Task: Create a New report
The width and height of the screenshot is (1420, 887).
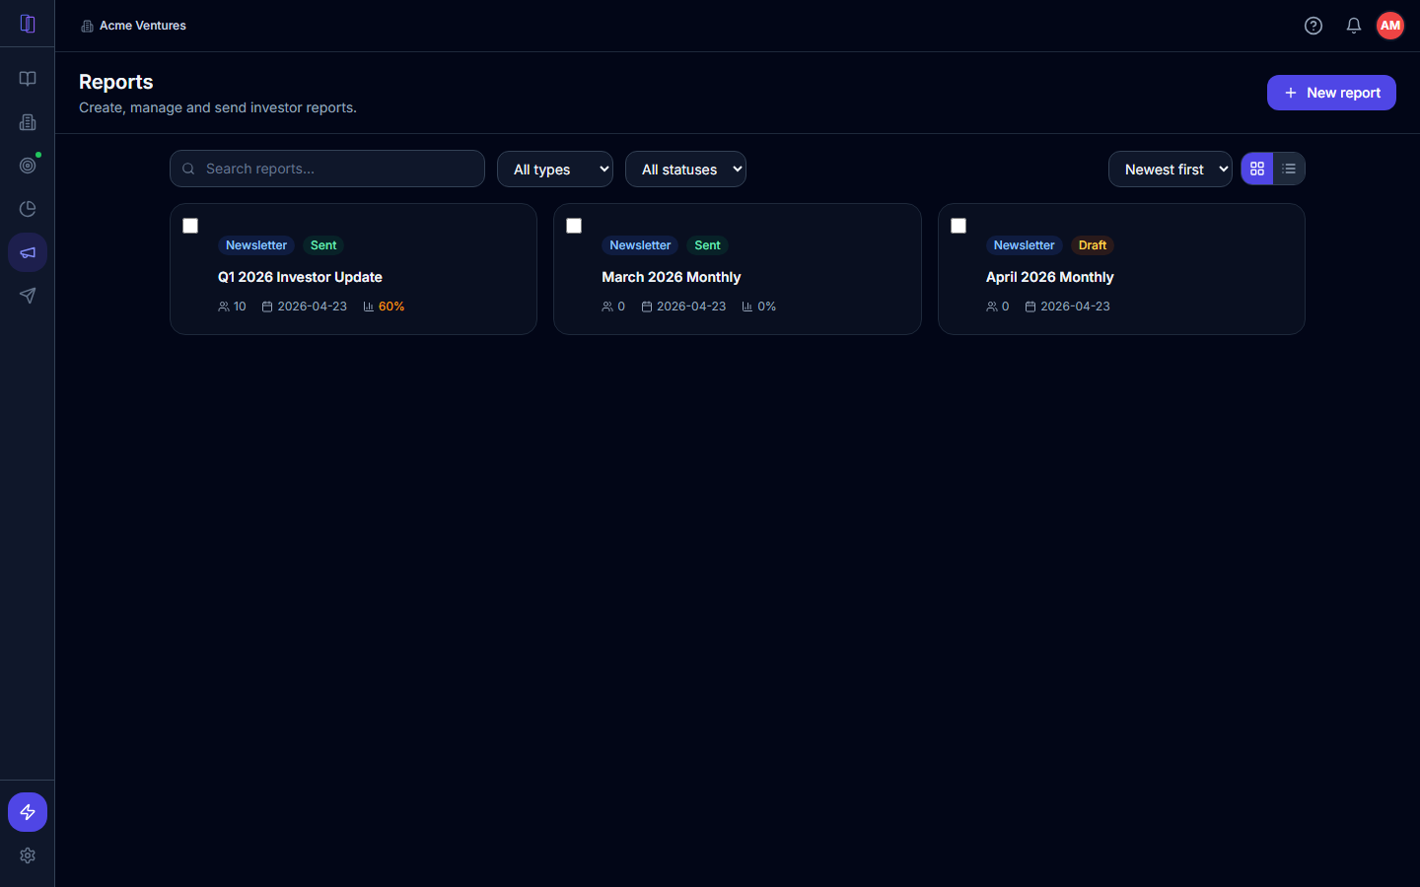Action: point(1331,93)
